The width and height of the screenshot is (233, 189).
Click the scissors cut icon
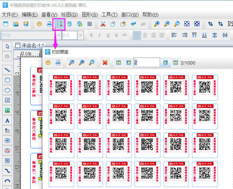(103, 24)
